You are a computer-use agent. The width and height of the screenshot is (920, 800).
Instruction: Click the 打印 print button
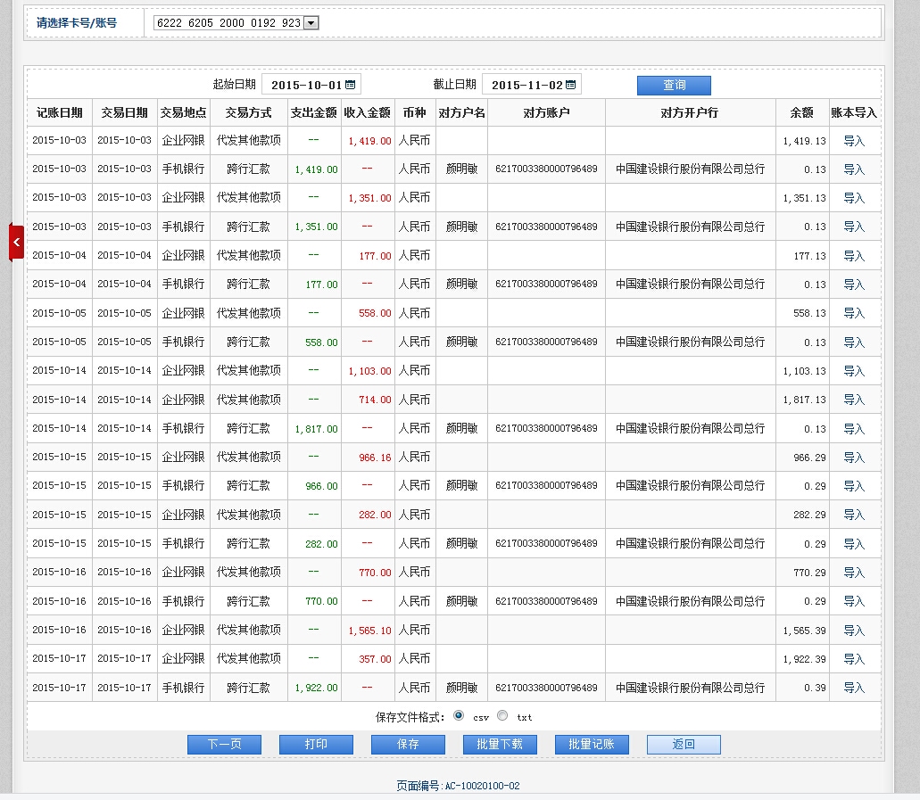coord(316,745)
